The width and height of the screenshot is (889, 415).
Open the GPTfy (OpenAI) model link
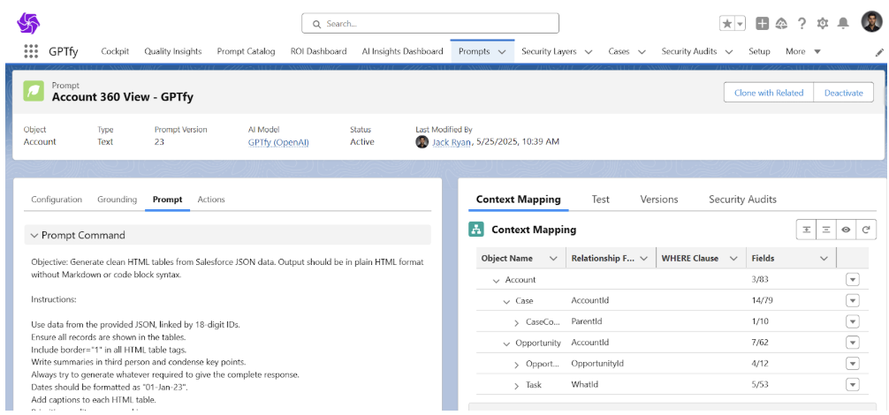[278, 142]
